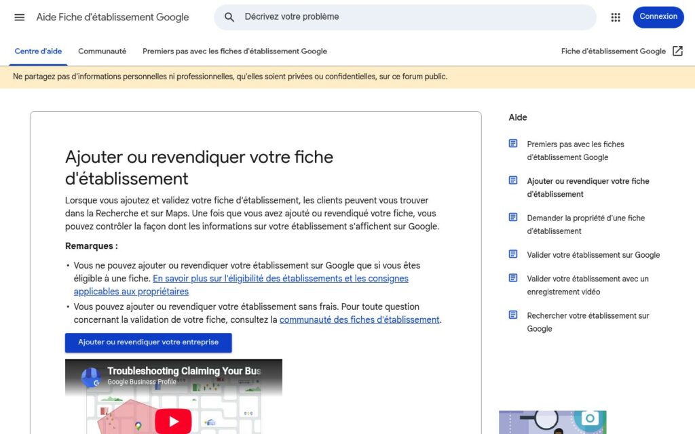Open sidebar article Rechercher votre établissement sur Google

[588, 322]
